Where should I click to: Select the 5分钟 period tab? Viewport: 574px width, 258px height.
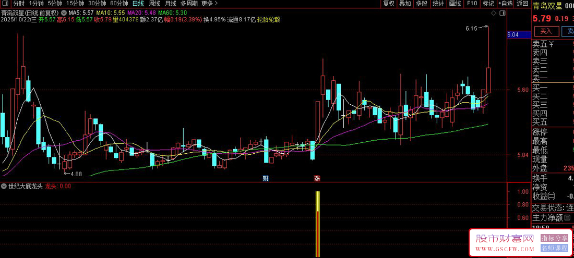coord(55,4)
